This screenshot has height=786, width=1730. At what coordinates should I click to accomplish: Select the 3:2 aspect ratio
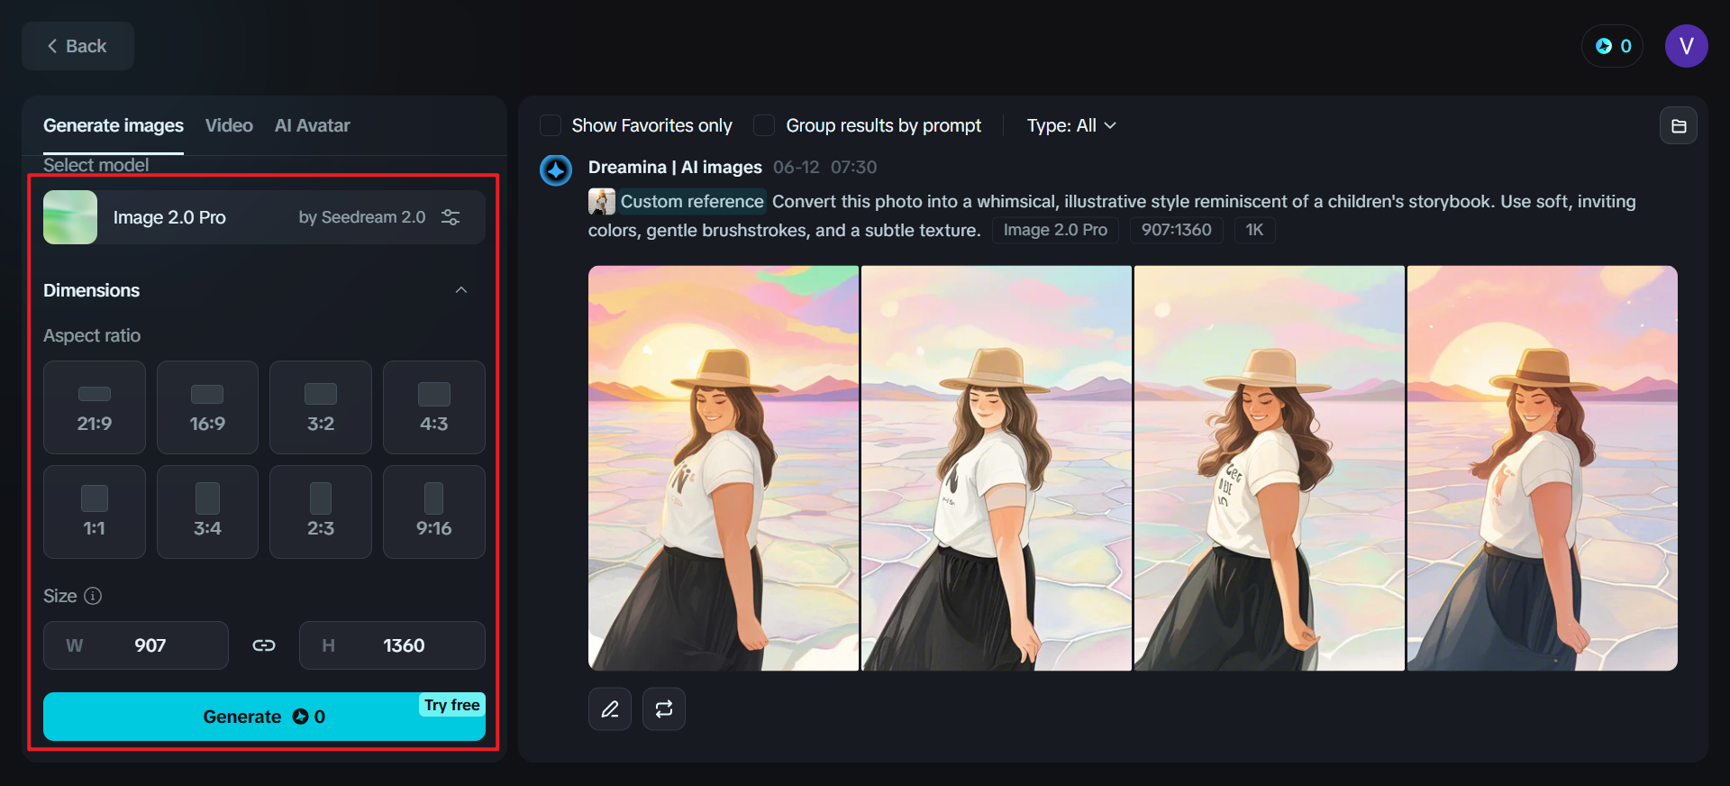coord(321,407)
